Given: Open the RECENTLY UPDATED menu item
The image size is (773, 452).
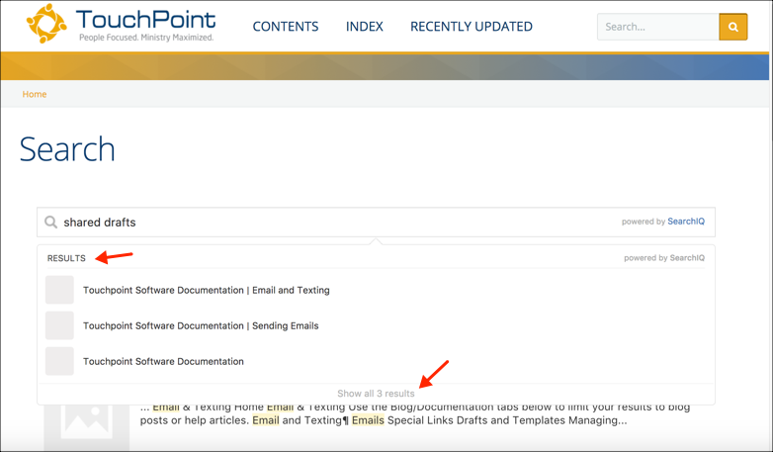Looking at the screenshot, I should [x=472, y=27].
